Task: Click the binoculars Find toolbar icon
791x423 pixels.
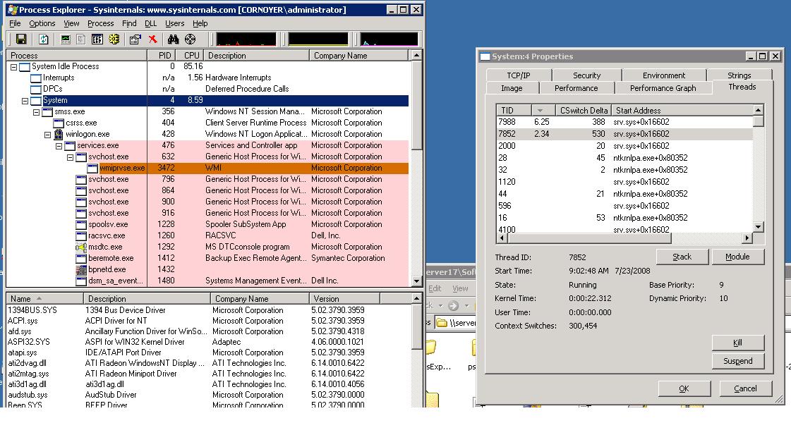Action: (174, 39)
